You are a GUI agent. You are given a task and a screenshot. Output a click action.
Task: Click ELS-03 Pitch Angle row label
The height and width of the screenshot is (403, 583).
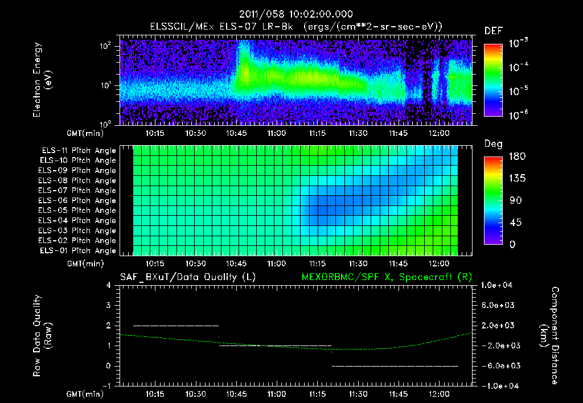[77, 231]
